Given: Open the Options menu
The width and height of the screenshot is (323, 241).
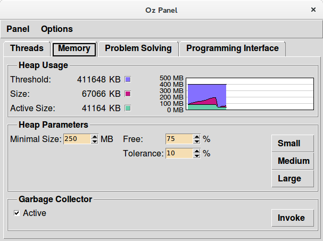Looking at the screenshot, I should pos(57,29).
